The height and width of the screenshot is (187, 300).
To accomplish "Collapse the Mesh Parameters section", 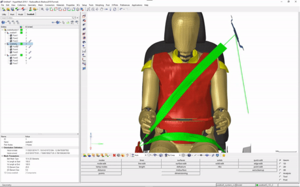I will (2, 156).
